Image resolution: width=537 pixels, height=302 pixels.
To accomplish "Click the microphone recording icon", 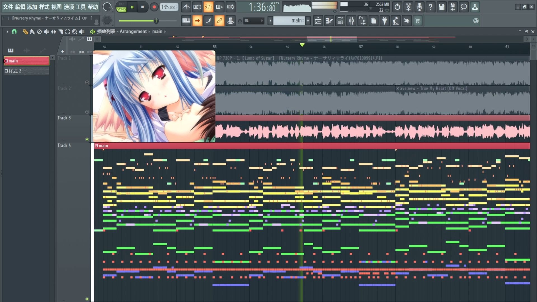I will [419, 7].
